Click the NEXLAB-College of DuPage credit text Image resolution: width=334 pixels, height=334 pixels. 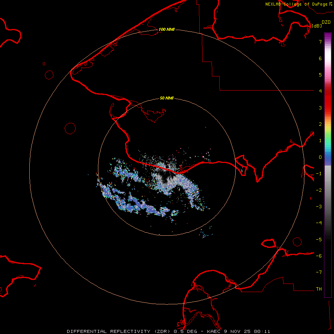[x=298, y=4]
